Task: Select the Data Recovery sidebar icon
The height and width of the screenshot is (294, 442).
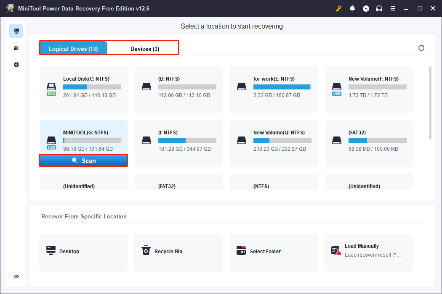Action: pos(16,31)
